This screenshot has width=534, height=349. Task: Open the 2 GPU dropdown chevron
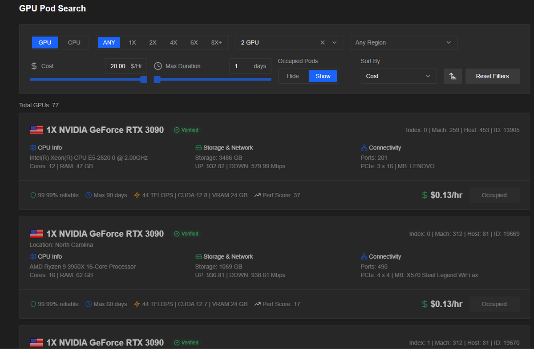[335, 42]
